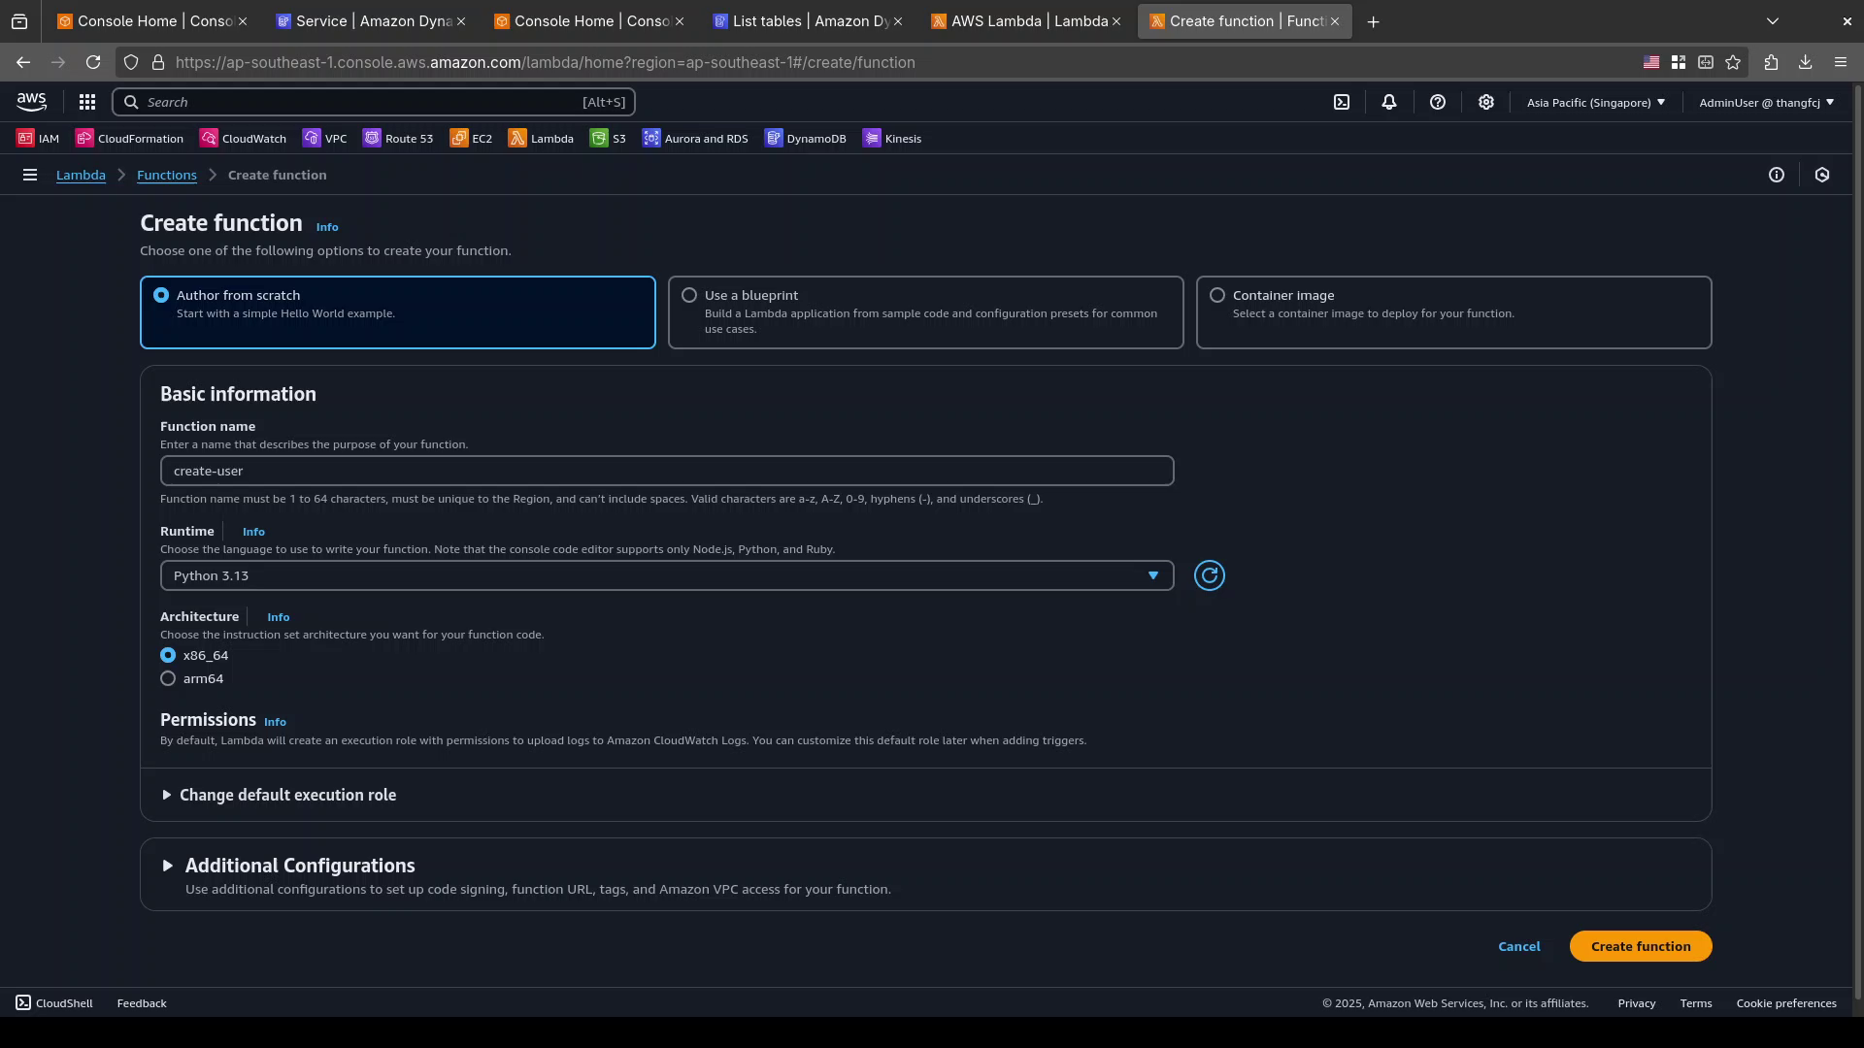Go back in browser history
1864x1048 pixels.
point(23,62)
